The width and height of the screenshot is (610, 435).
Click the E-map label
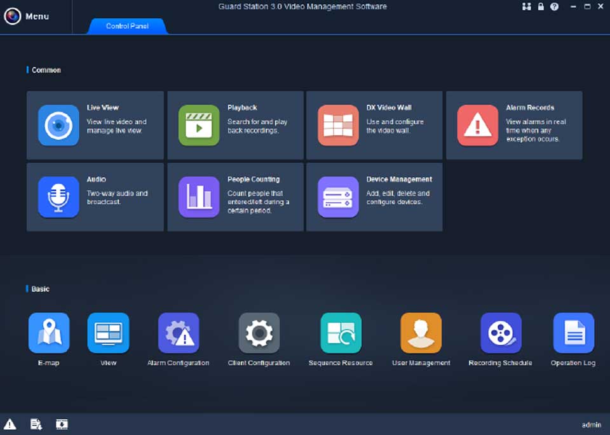(x=49, y=363)
